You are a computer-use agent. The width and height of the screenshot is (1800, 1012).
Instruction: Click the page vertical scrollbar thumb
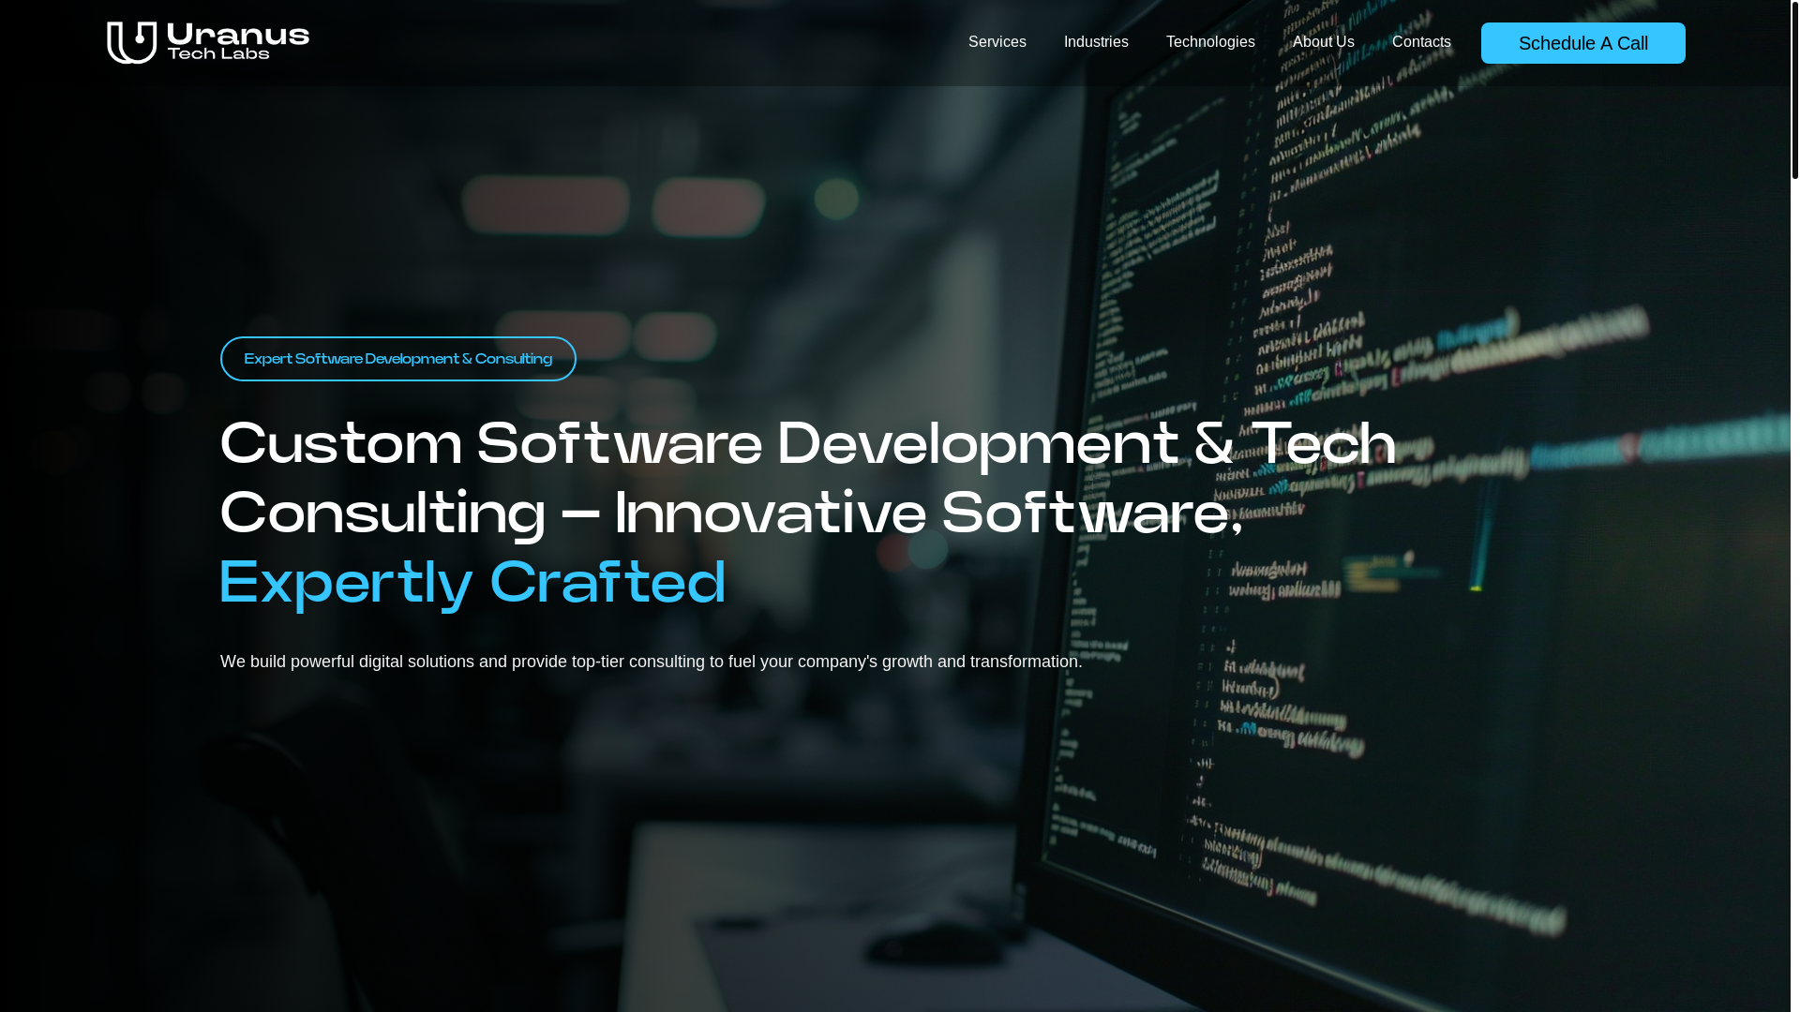point(1794,89)
